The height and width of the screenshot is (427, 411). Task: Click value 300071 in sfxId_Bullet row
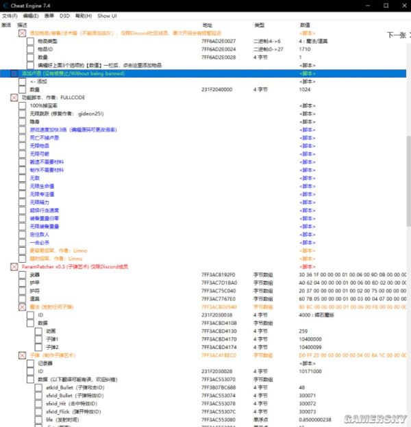coord(307,396)
